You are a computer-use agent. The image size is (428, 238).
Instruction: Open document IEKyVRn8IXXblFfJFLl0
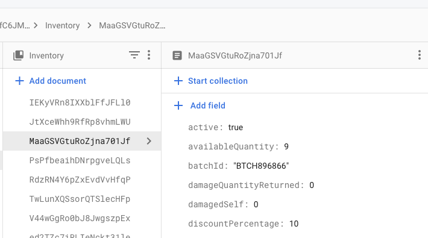pyautogui.click(x=80, y=102)
